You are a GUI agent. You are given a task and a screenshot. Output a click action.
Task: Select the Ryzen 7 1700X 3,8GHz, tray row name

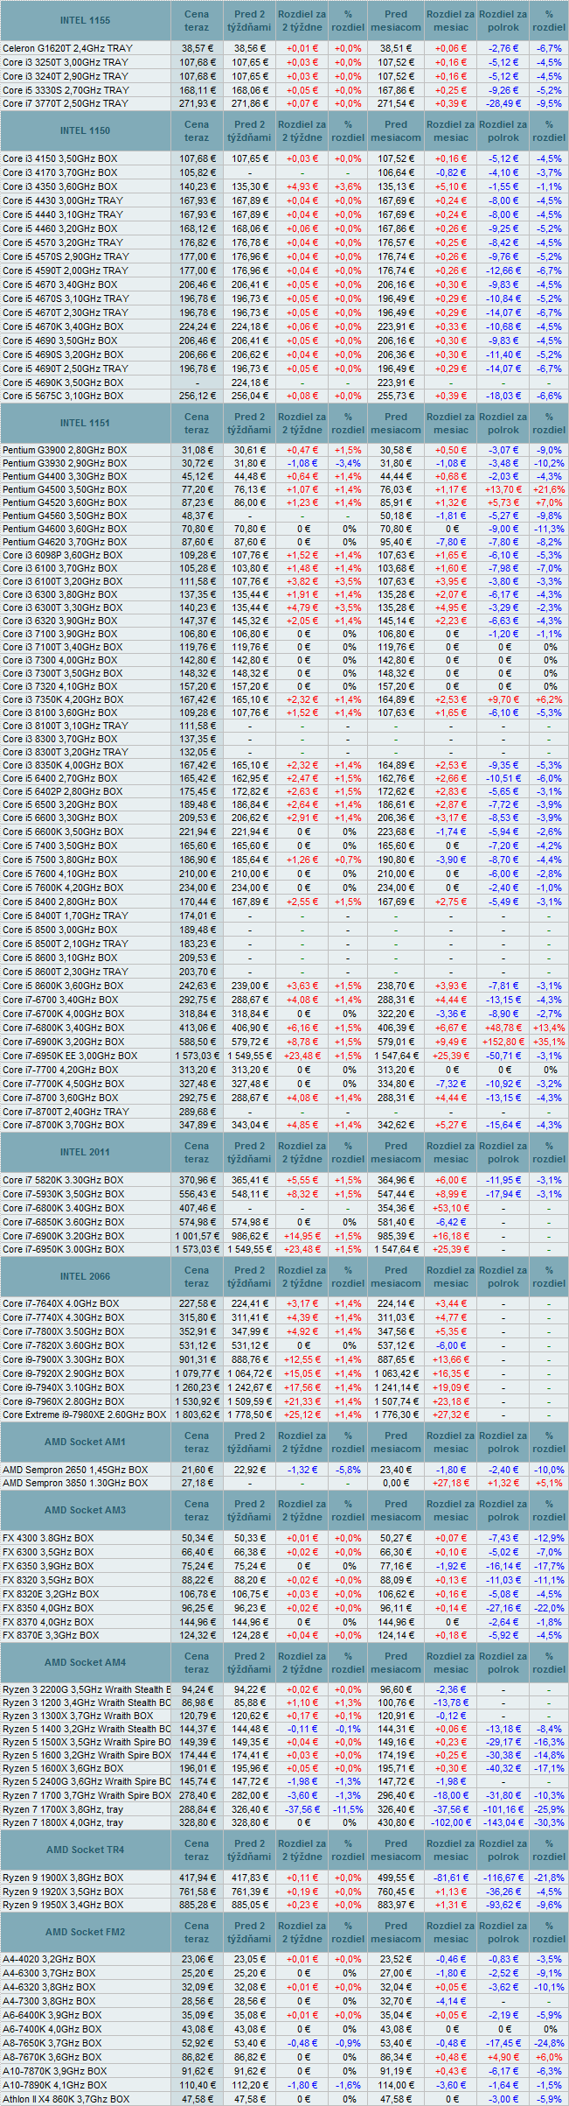[63, 1809]
